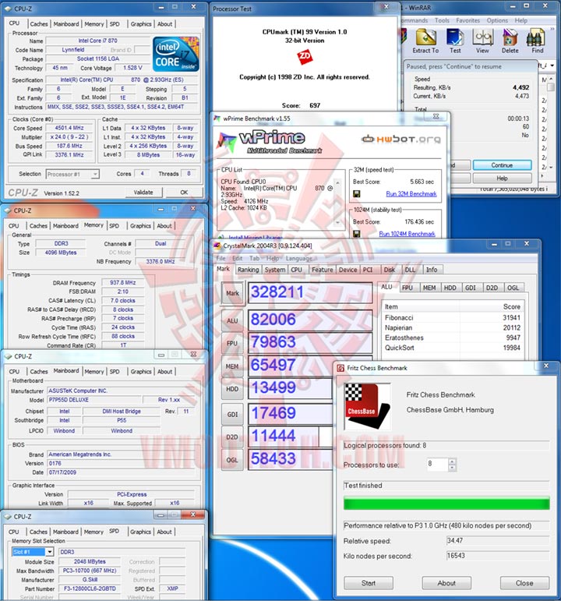Image resolution: width=561 pixels, height=601 pixels.
Task: Click the MEM benchmark button in CrystalMark
Action: [x=233, y=366]
